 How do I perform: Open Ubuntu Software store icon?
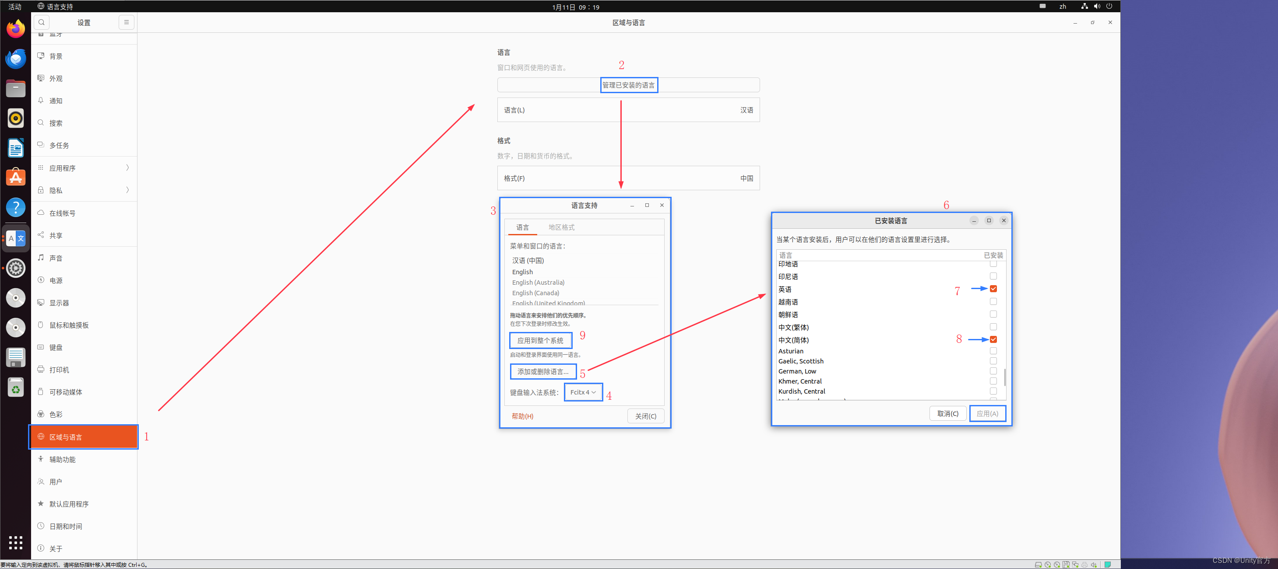click(16, 178)
